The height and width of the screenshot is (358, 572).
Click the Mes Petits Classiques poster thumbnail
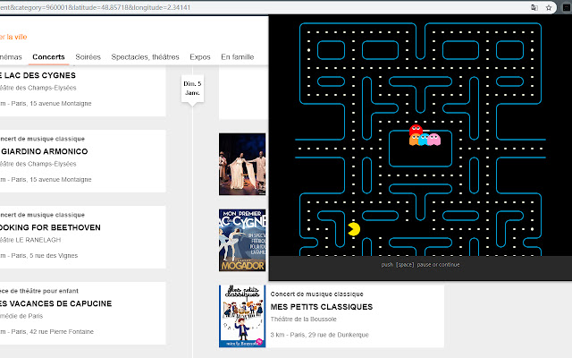click(242, 316)
